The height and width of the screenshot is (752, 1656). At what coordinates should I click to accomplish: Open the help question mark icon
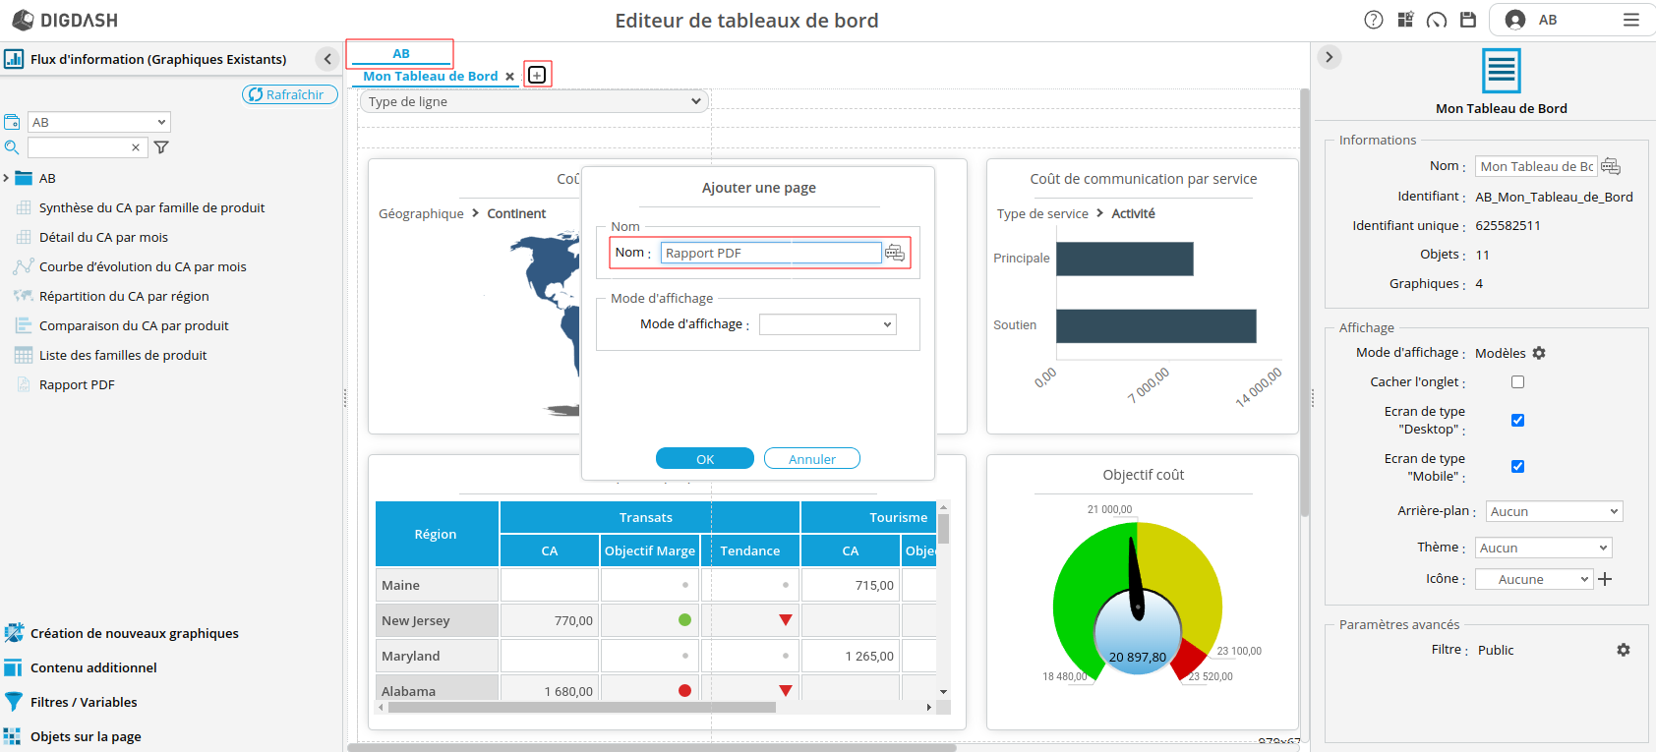[x=1374, y=20]
